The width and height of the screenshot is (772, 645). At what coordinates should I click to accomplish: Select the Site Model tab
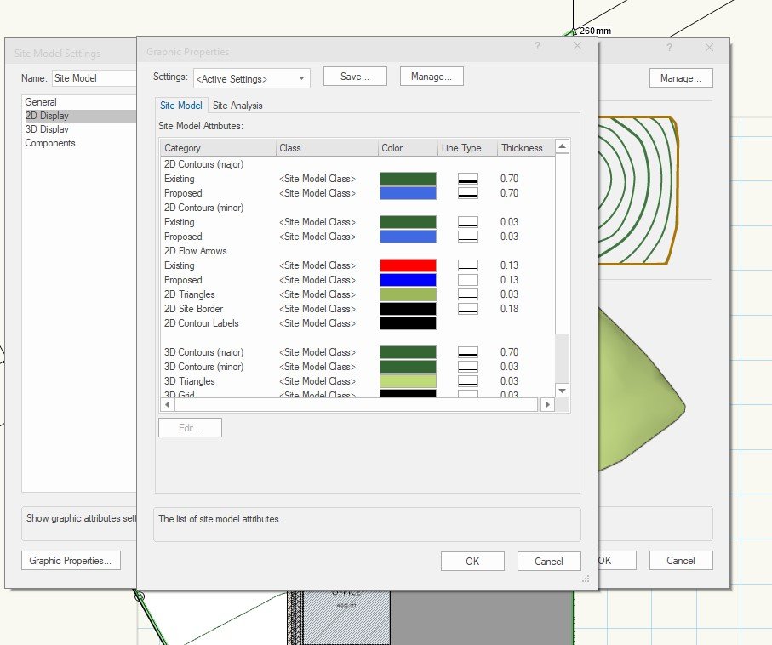pos(181,106)
